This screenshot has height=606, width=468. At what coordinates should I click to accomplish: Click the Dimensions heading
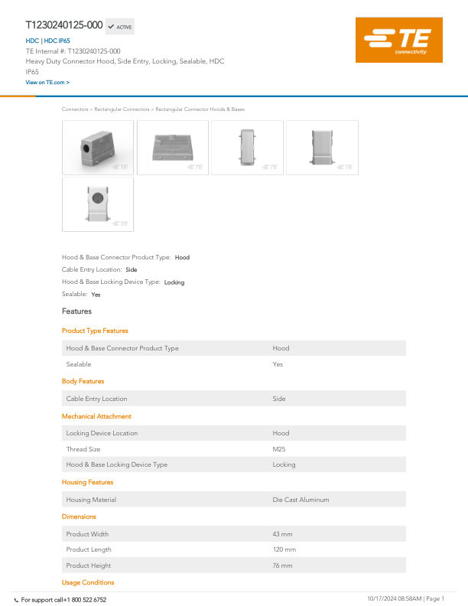coord(79,516)
